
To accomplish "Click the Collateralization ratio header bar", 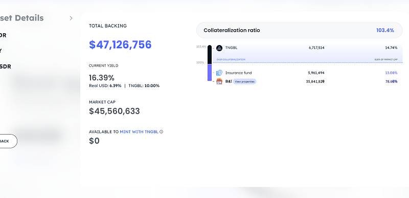I will [299, 30].
